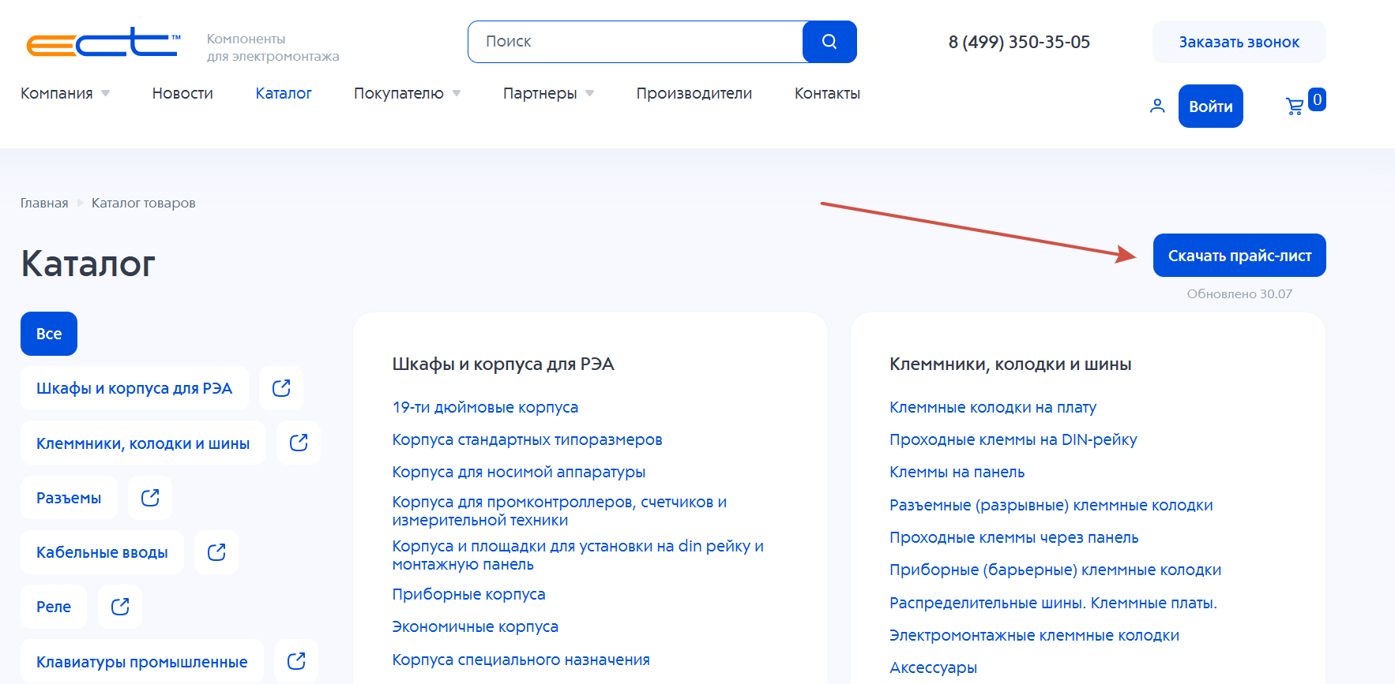Open Клеммы на панель link

coord(957,472)
